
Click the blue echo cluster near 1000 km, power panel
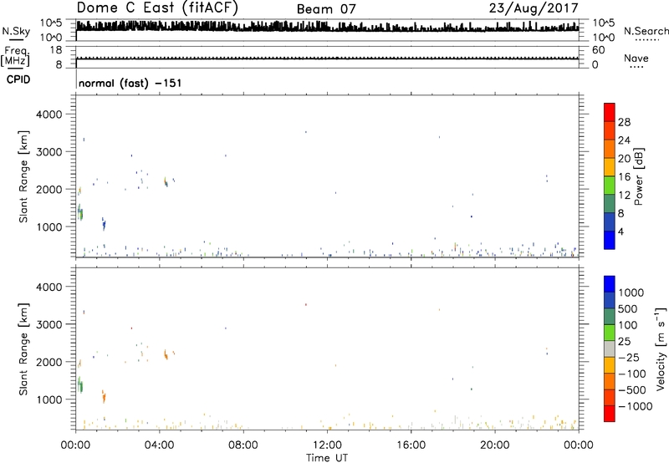(103, 223)
